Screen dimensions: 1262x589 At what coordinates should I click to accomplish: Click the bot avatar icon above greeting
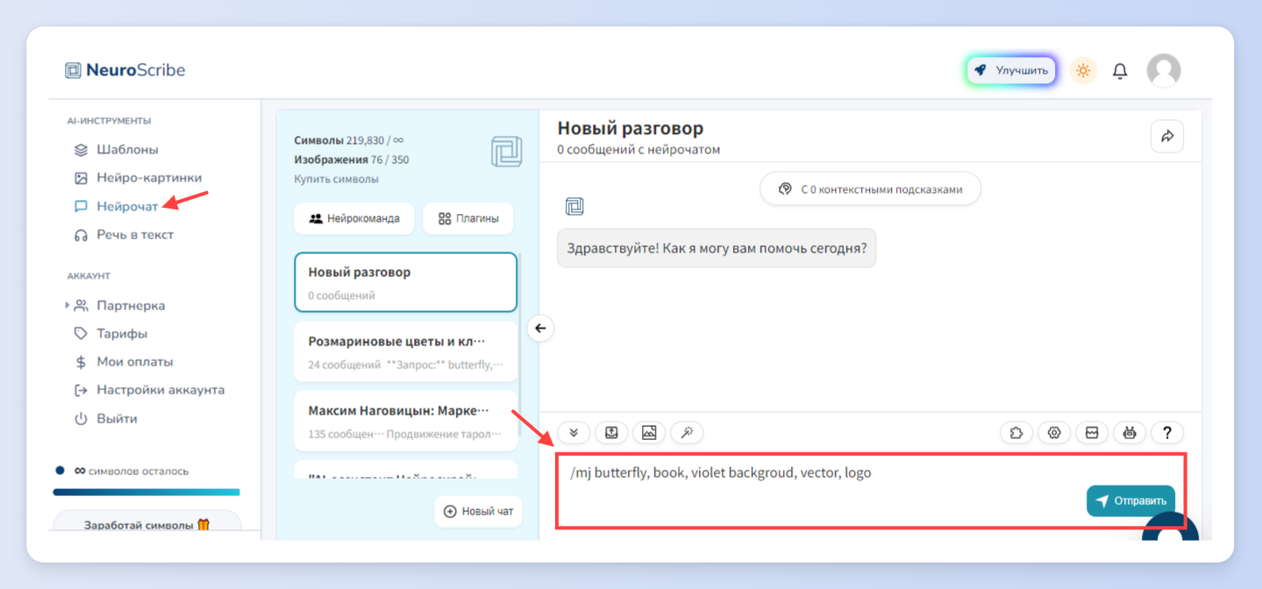(574, 207)
